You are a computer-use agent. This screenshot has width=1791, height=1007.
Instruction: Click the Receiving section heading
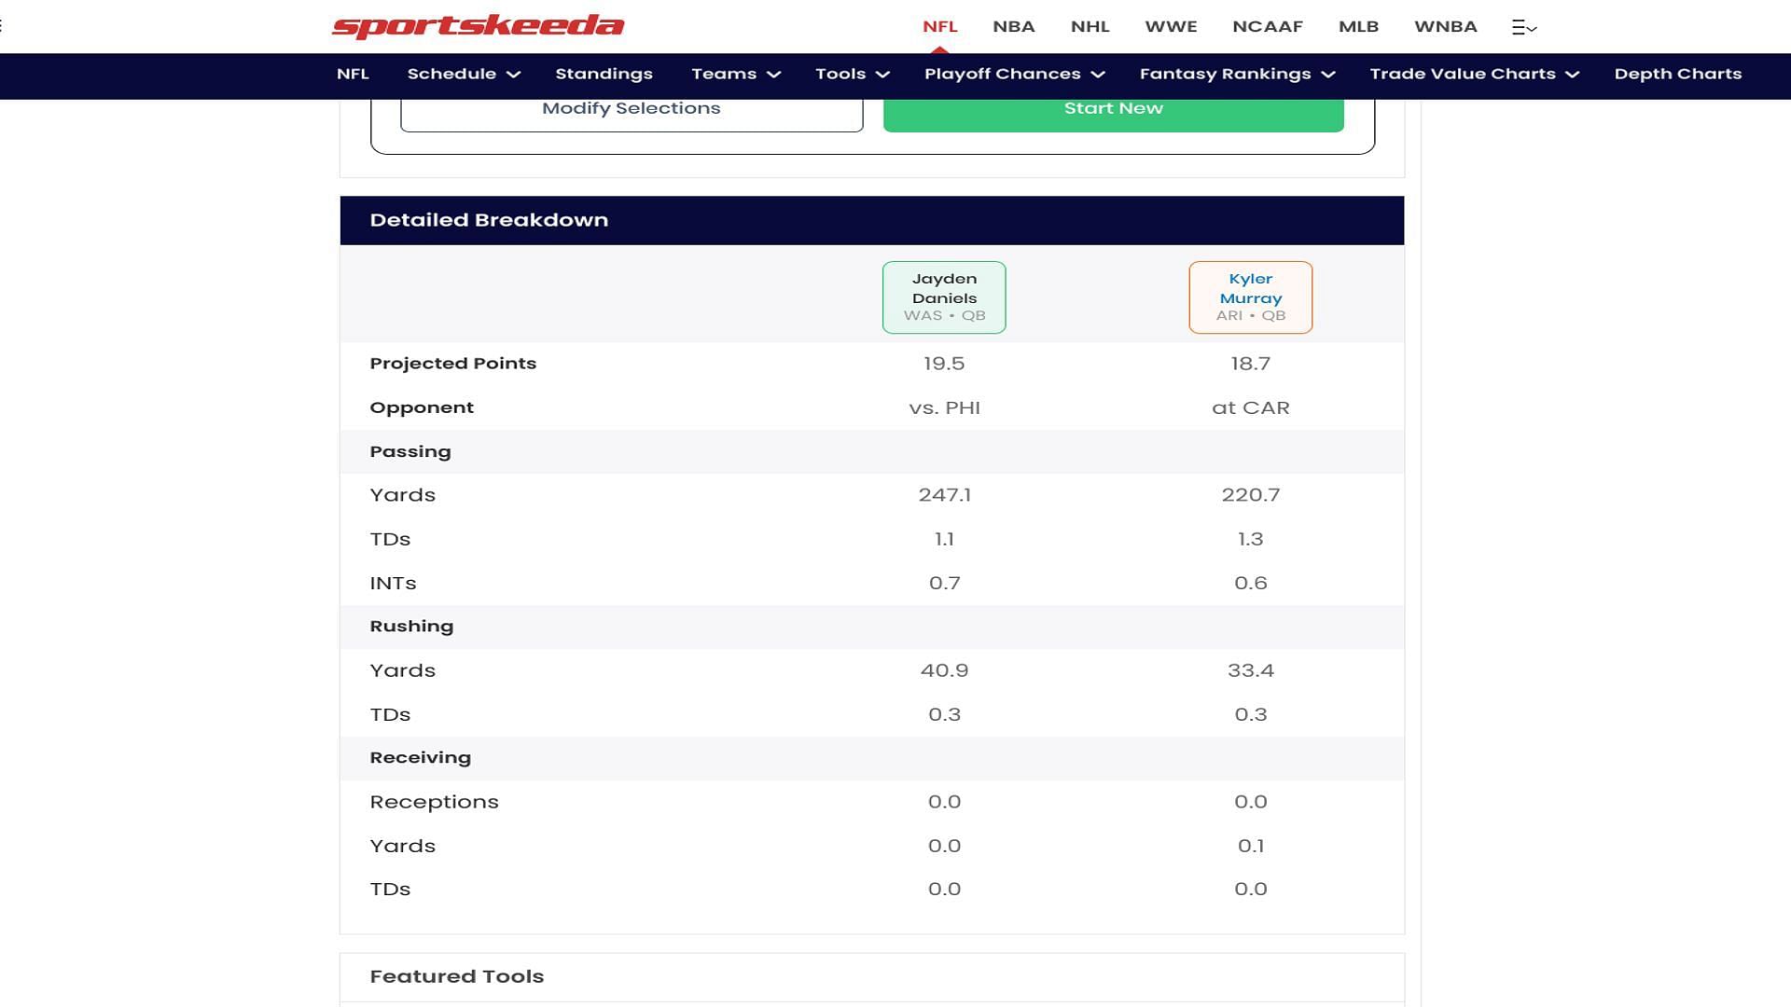(420, 757)
